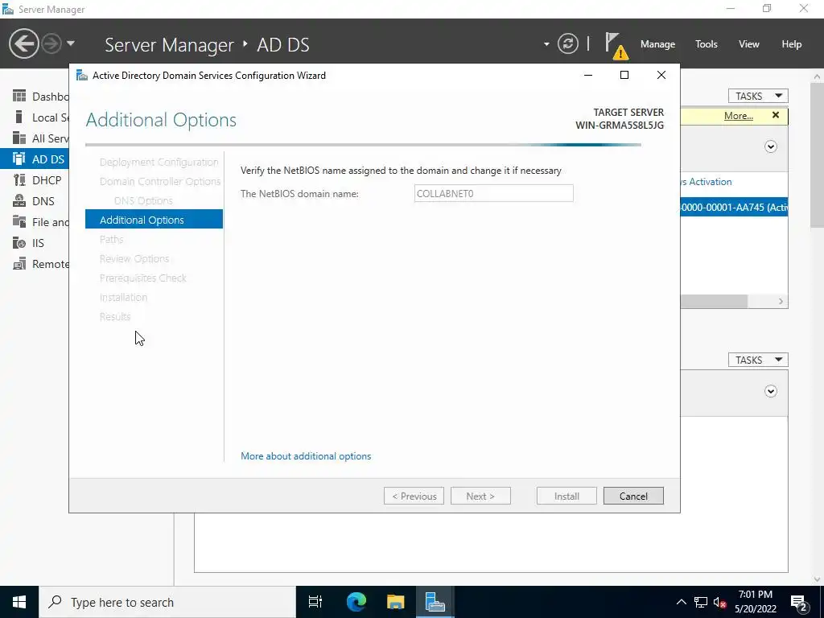
Task: Click the forward navigation arrow
Action: (x=51, y=43)
